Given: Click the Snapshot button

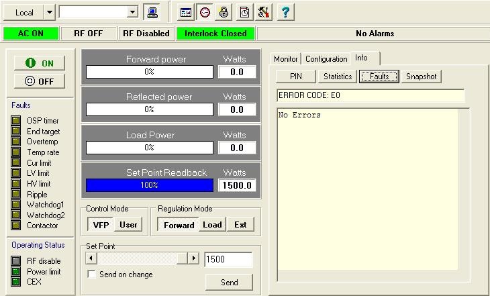Looking at the screenshot, I should [x=421, y=77].
